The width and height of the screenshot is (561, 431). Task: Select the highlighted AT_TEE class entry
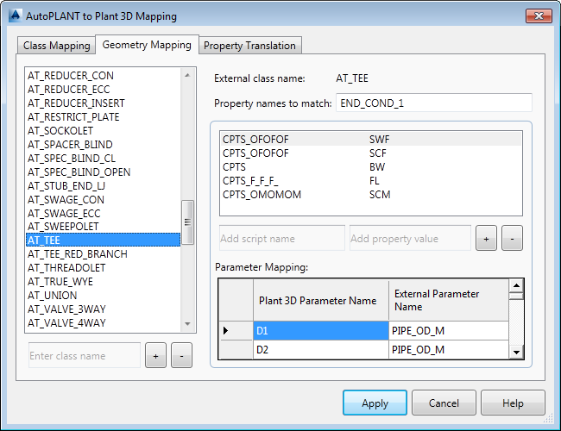103,240
